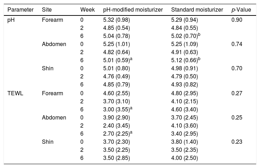Click the p-Value column header

[x=241, y=9]
